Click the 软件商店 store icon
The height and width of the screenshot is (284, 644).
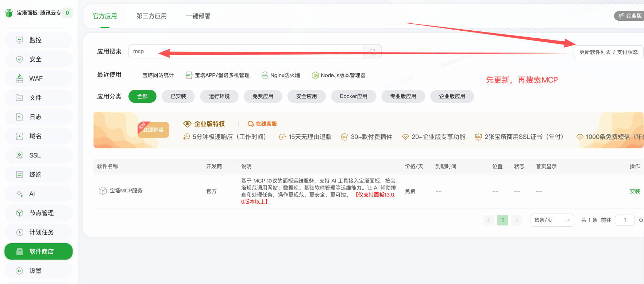pyautogui.click(x=20, y=252)
